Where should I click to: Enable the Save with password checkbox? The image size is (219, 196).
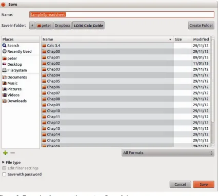click(4, 174)
